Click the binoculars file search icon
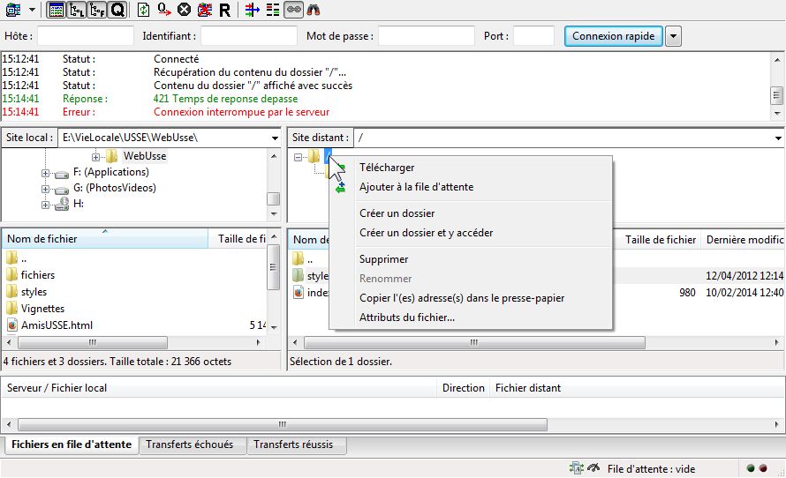786x478 pixels. [314, 10]
